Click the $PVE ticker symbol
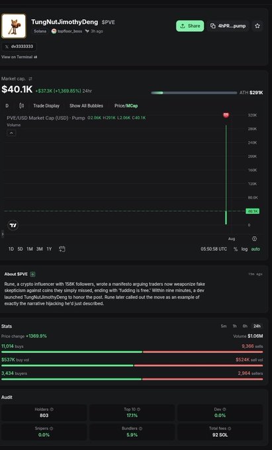 108,22
